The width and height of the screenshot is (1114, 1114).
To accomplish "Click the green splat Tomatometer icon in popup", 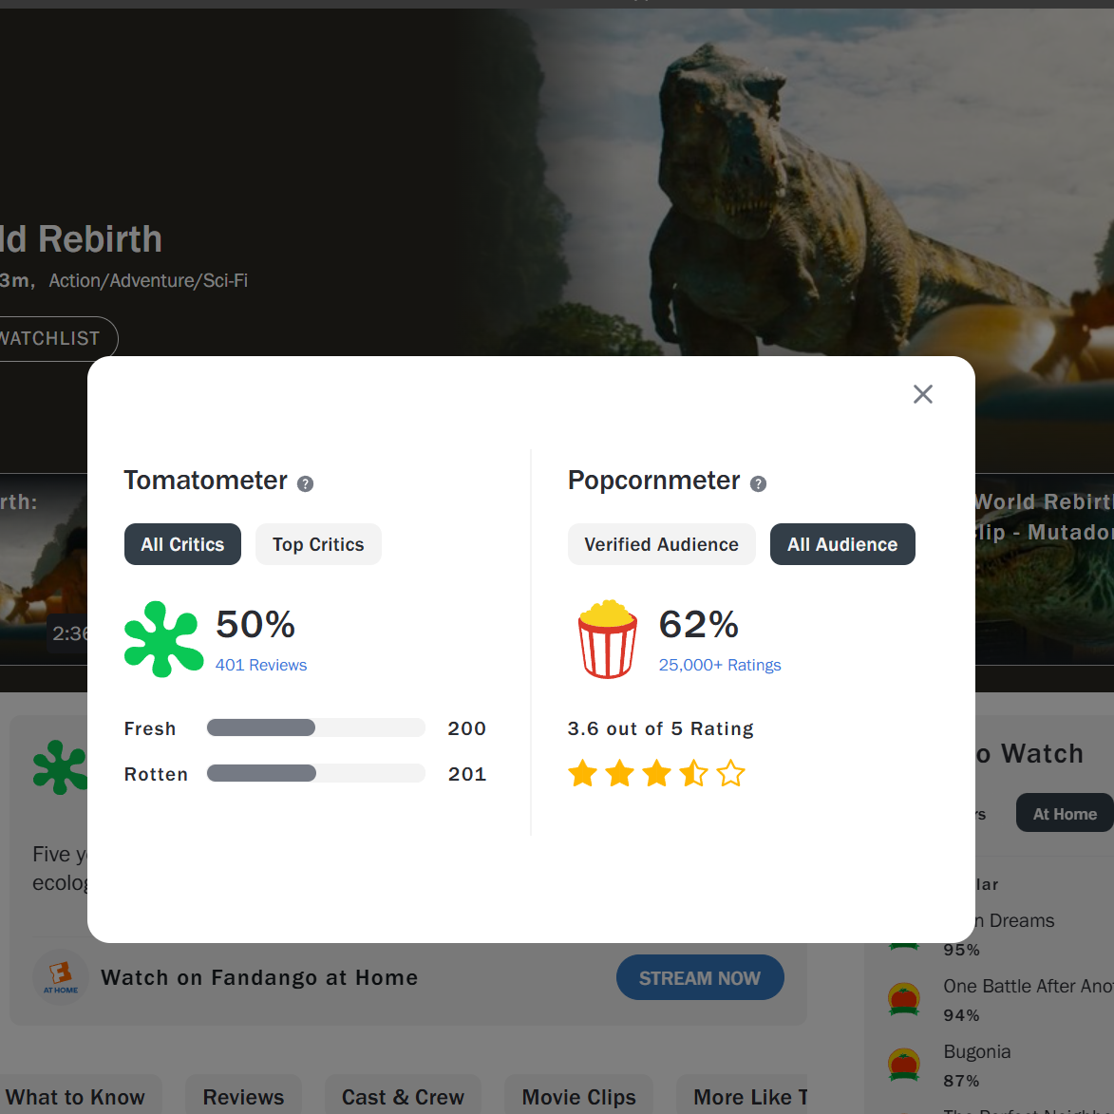I will click(x=163, y=639).
